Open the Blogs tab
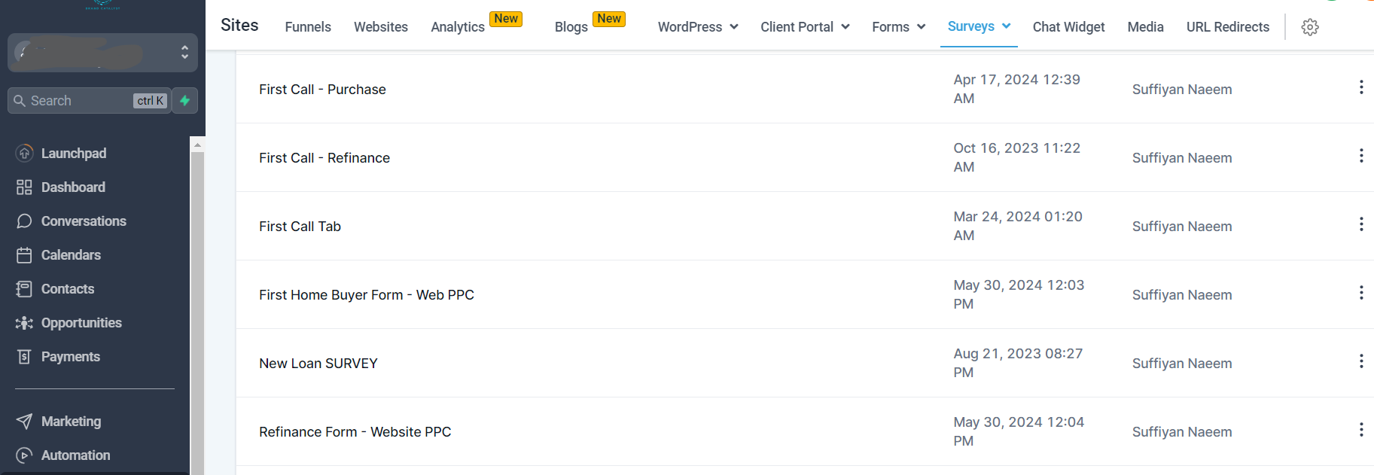 571,27
